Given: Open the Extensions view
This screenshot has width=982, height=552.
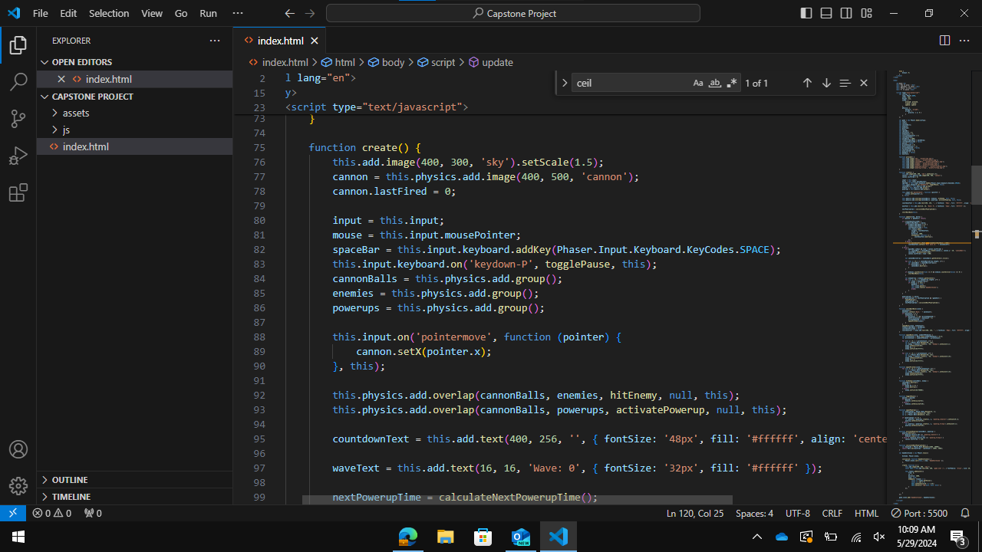Looking at the screenshot, I should 18,192.
